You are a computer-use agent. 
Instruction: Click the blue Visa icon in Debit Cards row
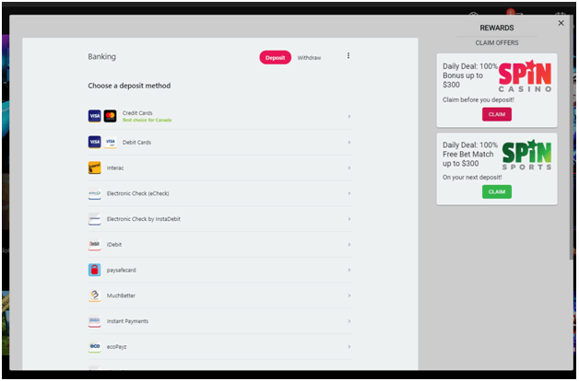(x=95, y=142)
